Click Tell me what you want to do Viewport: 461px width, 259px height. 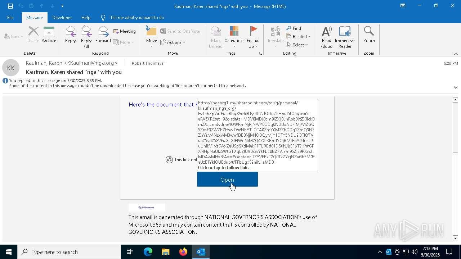pos(137,18)
